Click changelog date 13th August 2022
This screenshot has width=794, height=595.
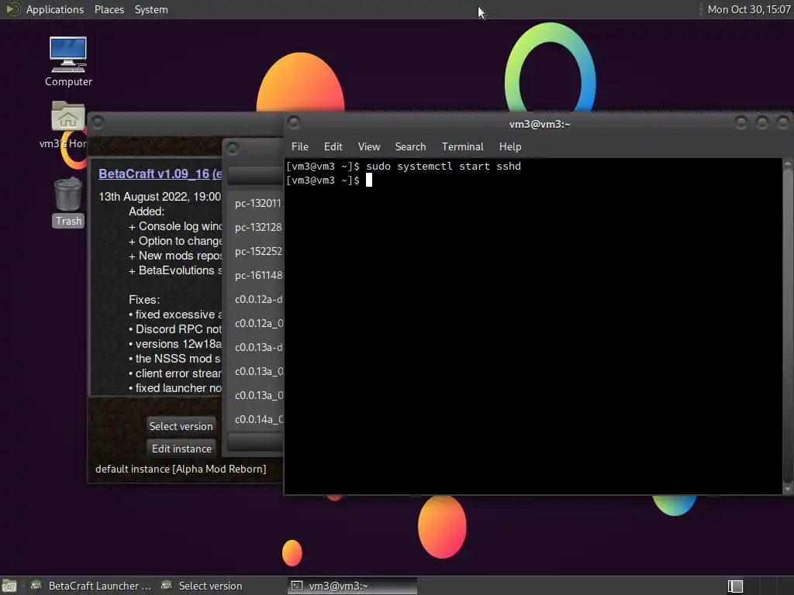(x=160, y=196)
